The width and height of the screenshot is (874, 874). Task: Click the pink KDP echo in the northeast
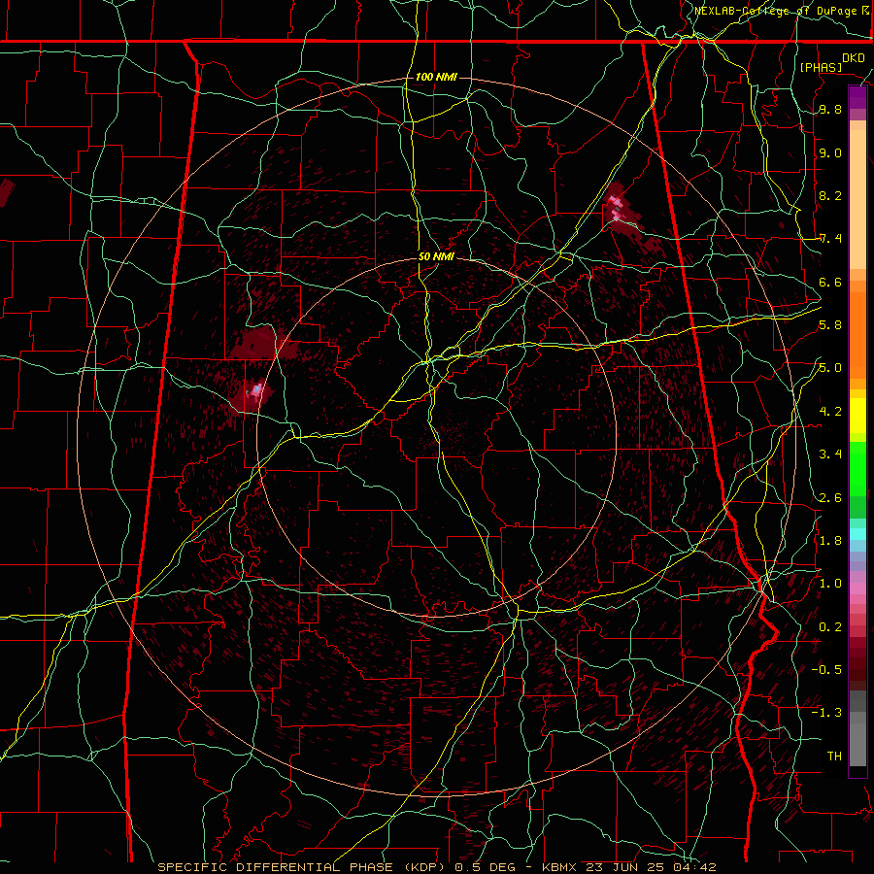[x=616, y=208]
